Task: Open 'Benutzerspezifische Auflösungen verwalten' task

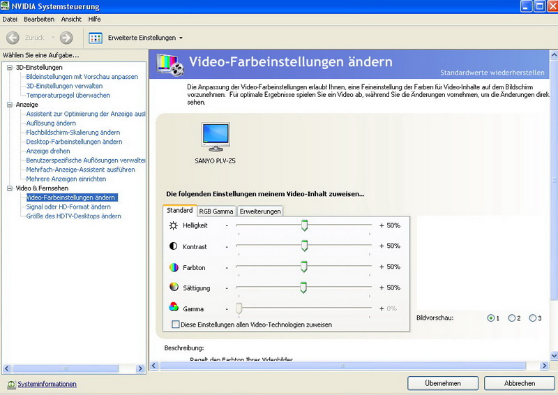Action: point(85,160)
